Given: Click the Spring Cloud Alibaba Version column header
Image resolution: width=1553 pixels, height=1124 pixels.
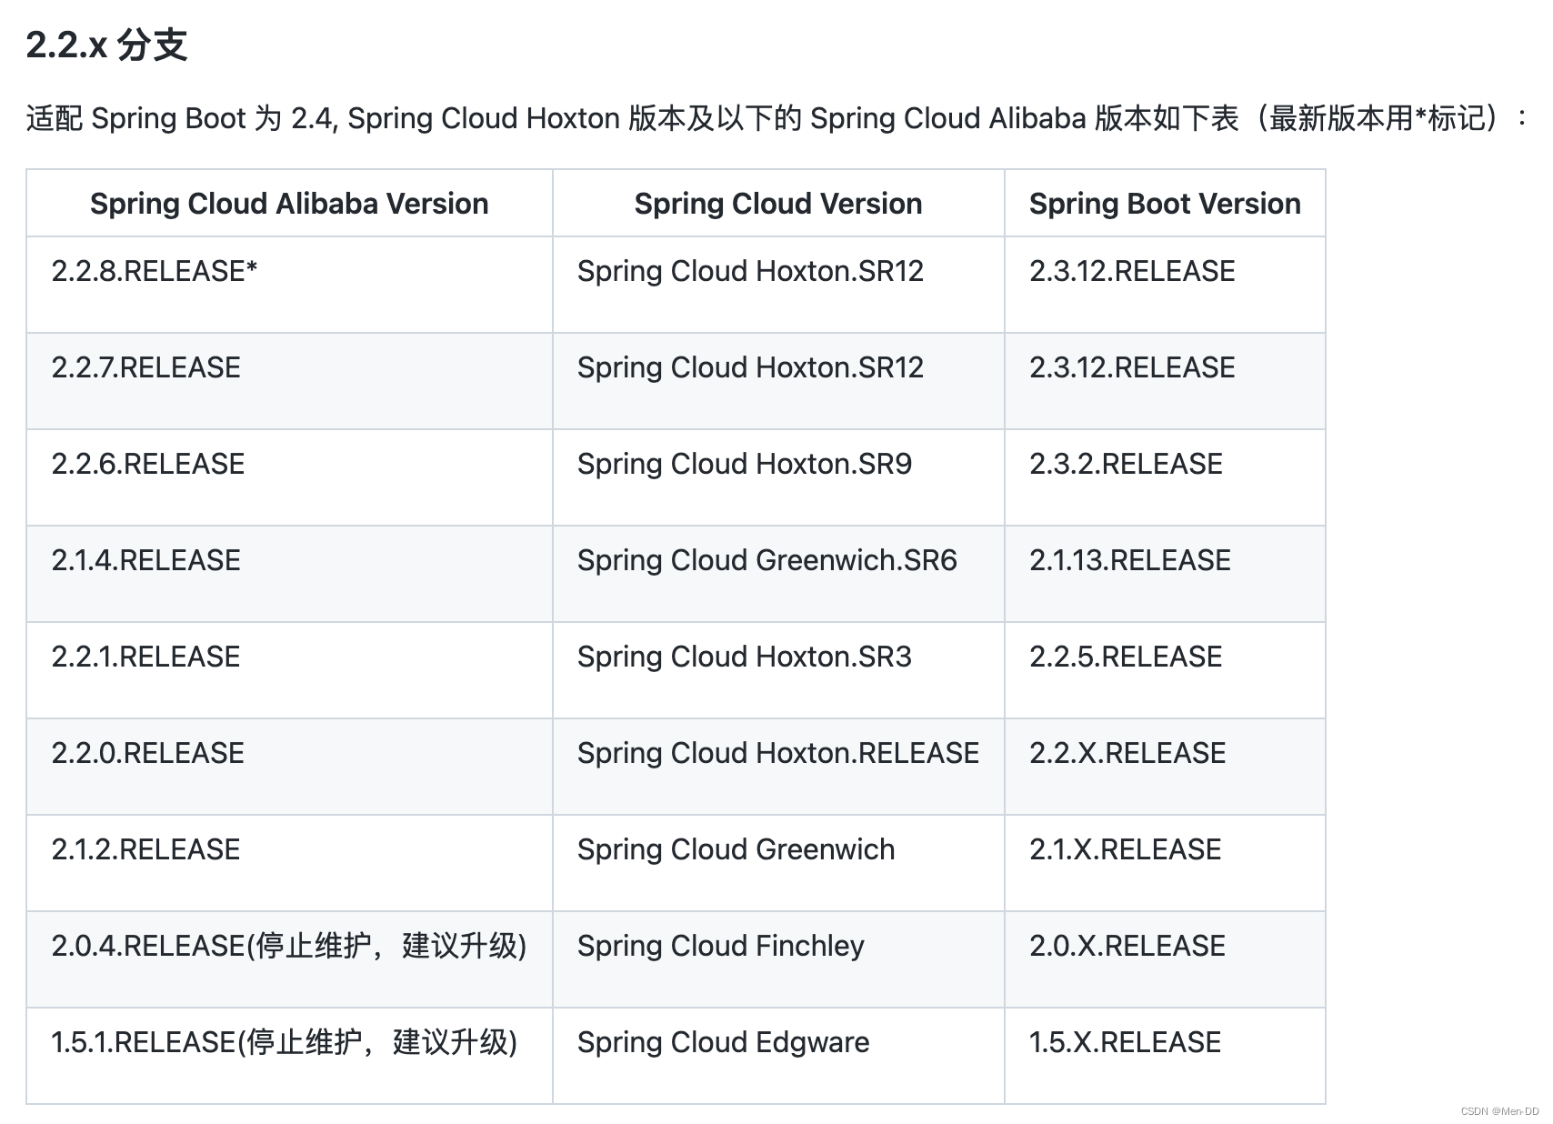Looking at the screenshot, I should click(x=289, y=204).
